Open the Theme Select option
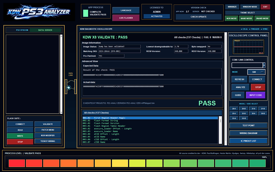The height and width of the screenshot is (172, 275). 247,13
